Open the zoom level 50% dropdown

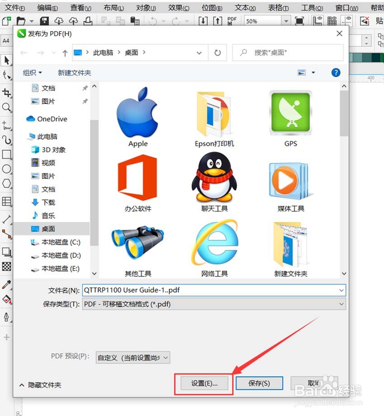[x=286, y=21]
